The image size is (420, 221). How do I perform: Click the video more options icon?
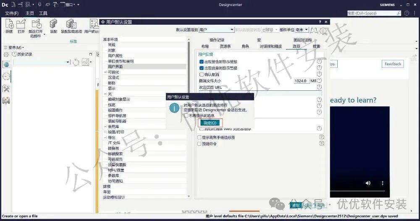point(383,183)
